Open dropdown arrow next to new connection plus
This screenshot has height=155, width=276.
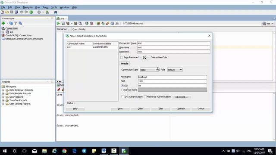click(7, 23)
